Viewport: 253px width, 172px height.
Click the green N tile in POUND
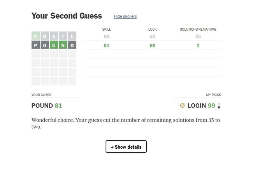click(x=63, y=45)
